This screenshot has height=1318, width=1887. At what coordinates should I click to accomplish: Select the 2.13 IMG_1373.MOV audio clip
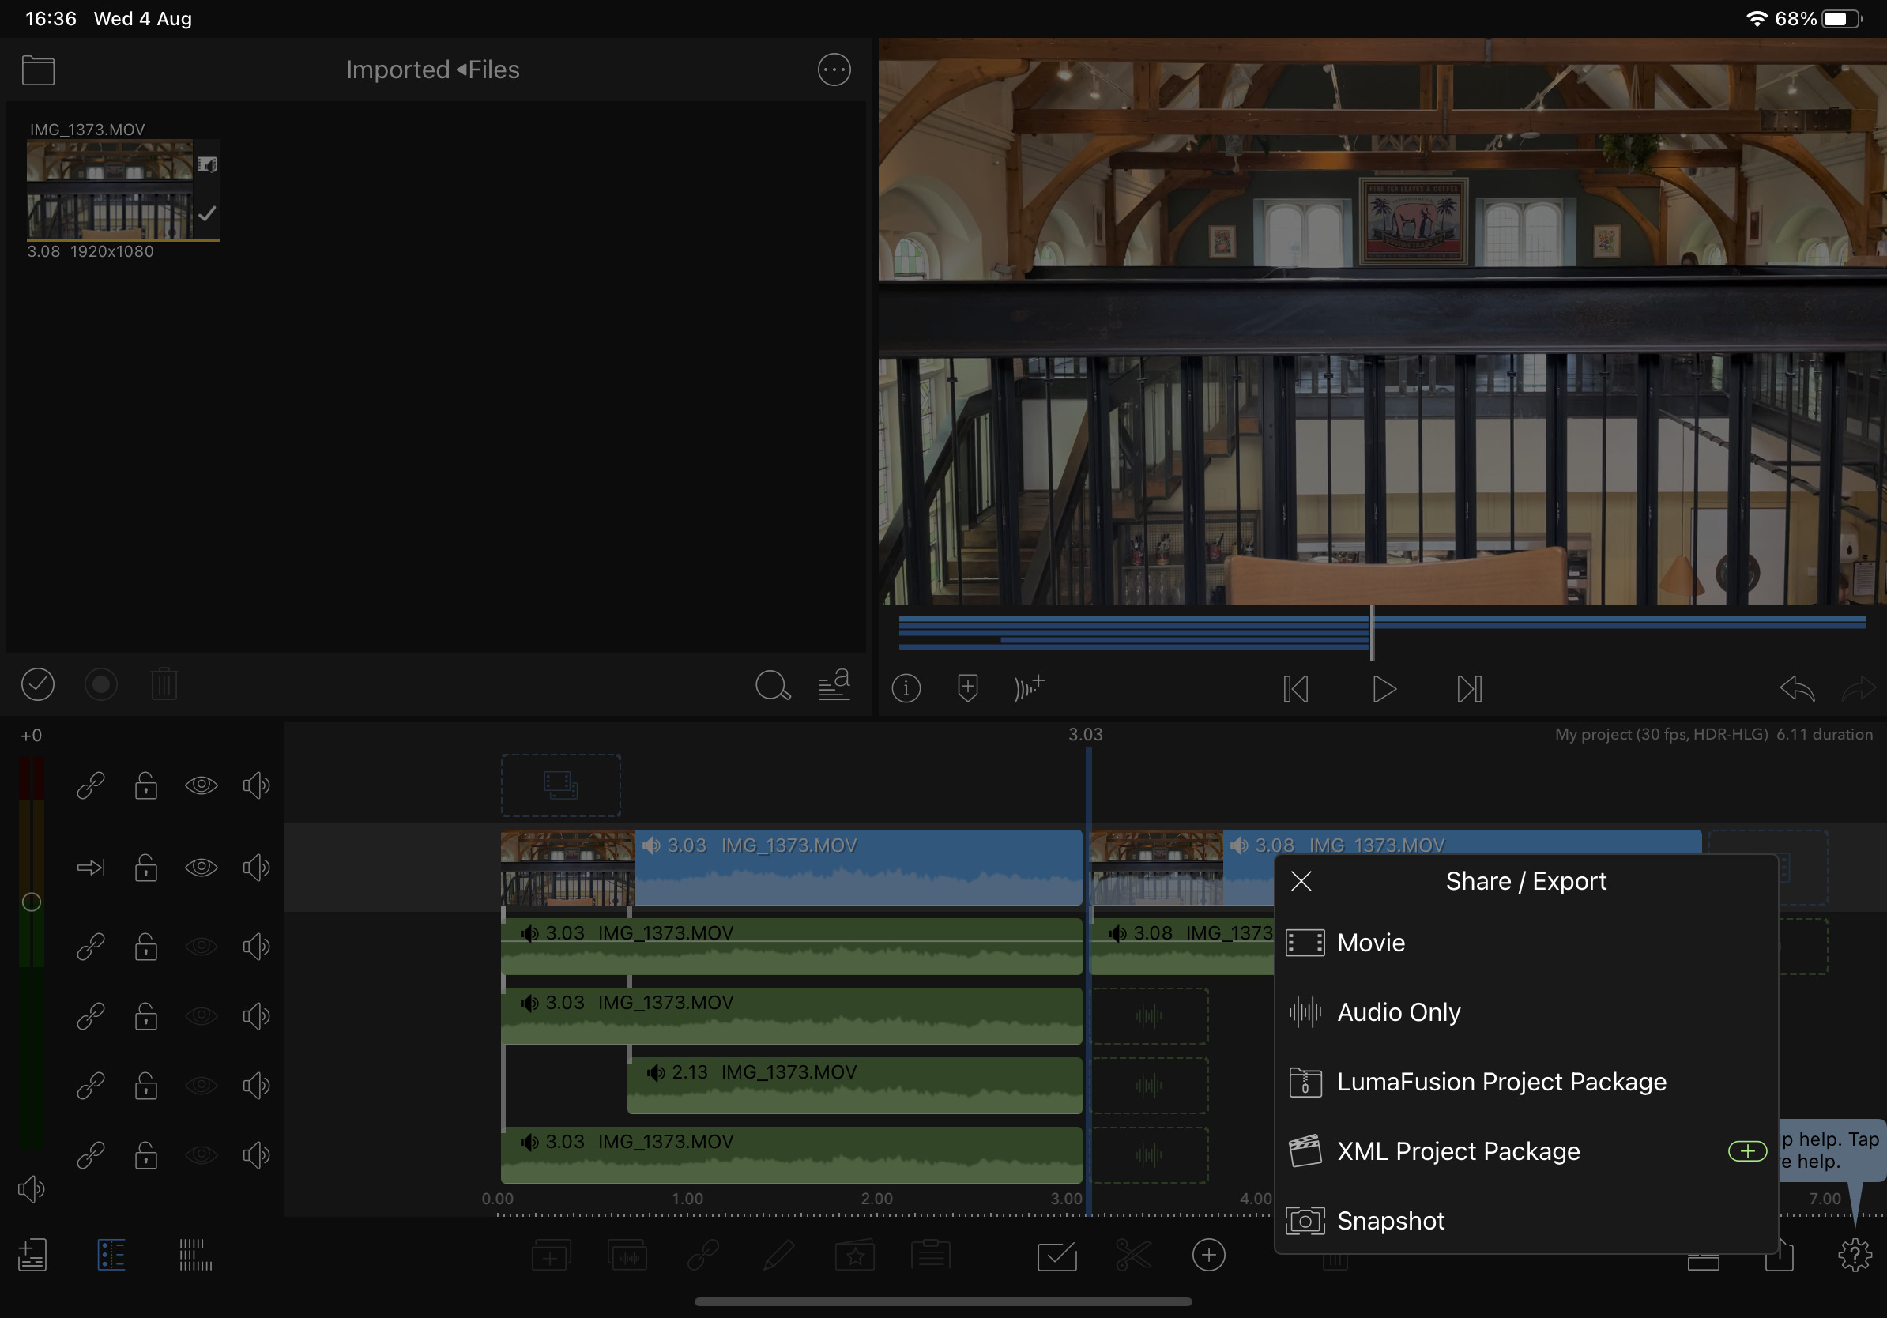pos(855,1086)
